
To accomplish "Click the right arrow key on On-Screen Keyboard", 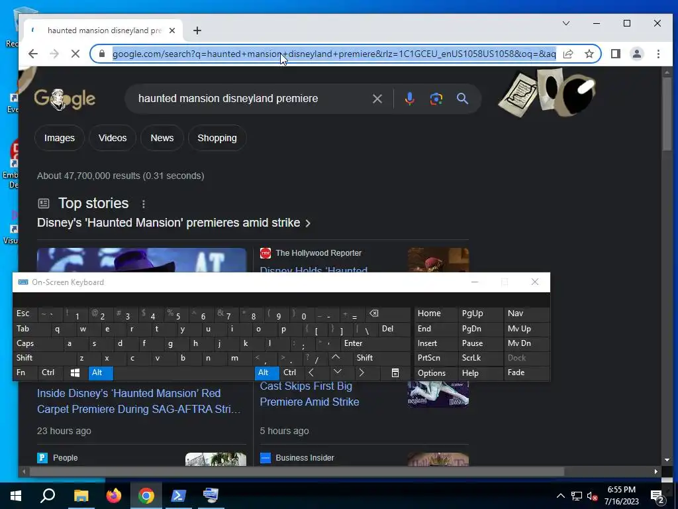I will (x=362, y=372).
